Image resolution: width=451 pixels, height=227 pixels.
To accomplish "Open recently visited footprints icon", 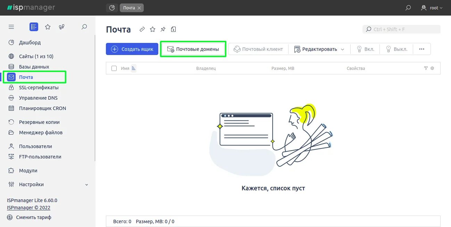I will [x=62, y=27].
